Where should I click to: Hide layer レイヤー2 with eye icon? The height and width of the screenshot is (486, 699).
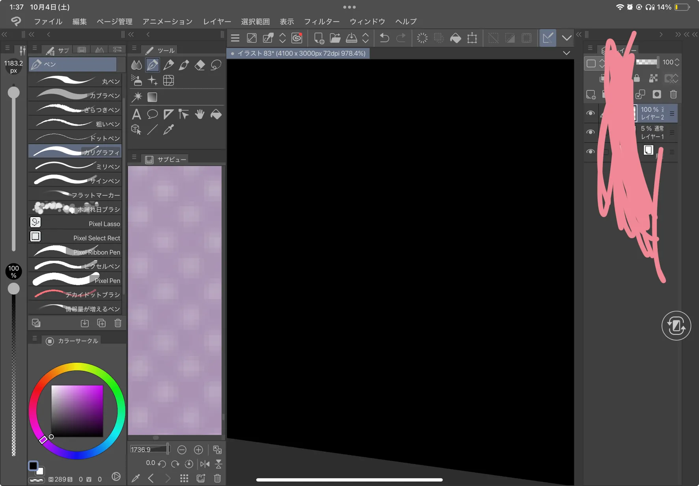coord(590,114)
